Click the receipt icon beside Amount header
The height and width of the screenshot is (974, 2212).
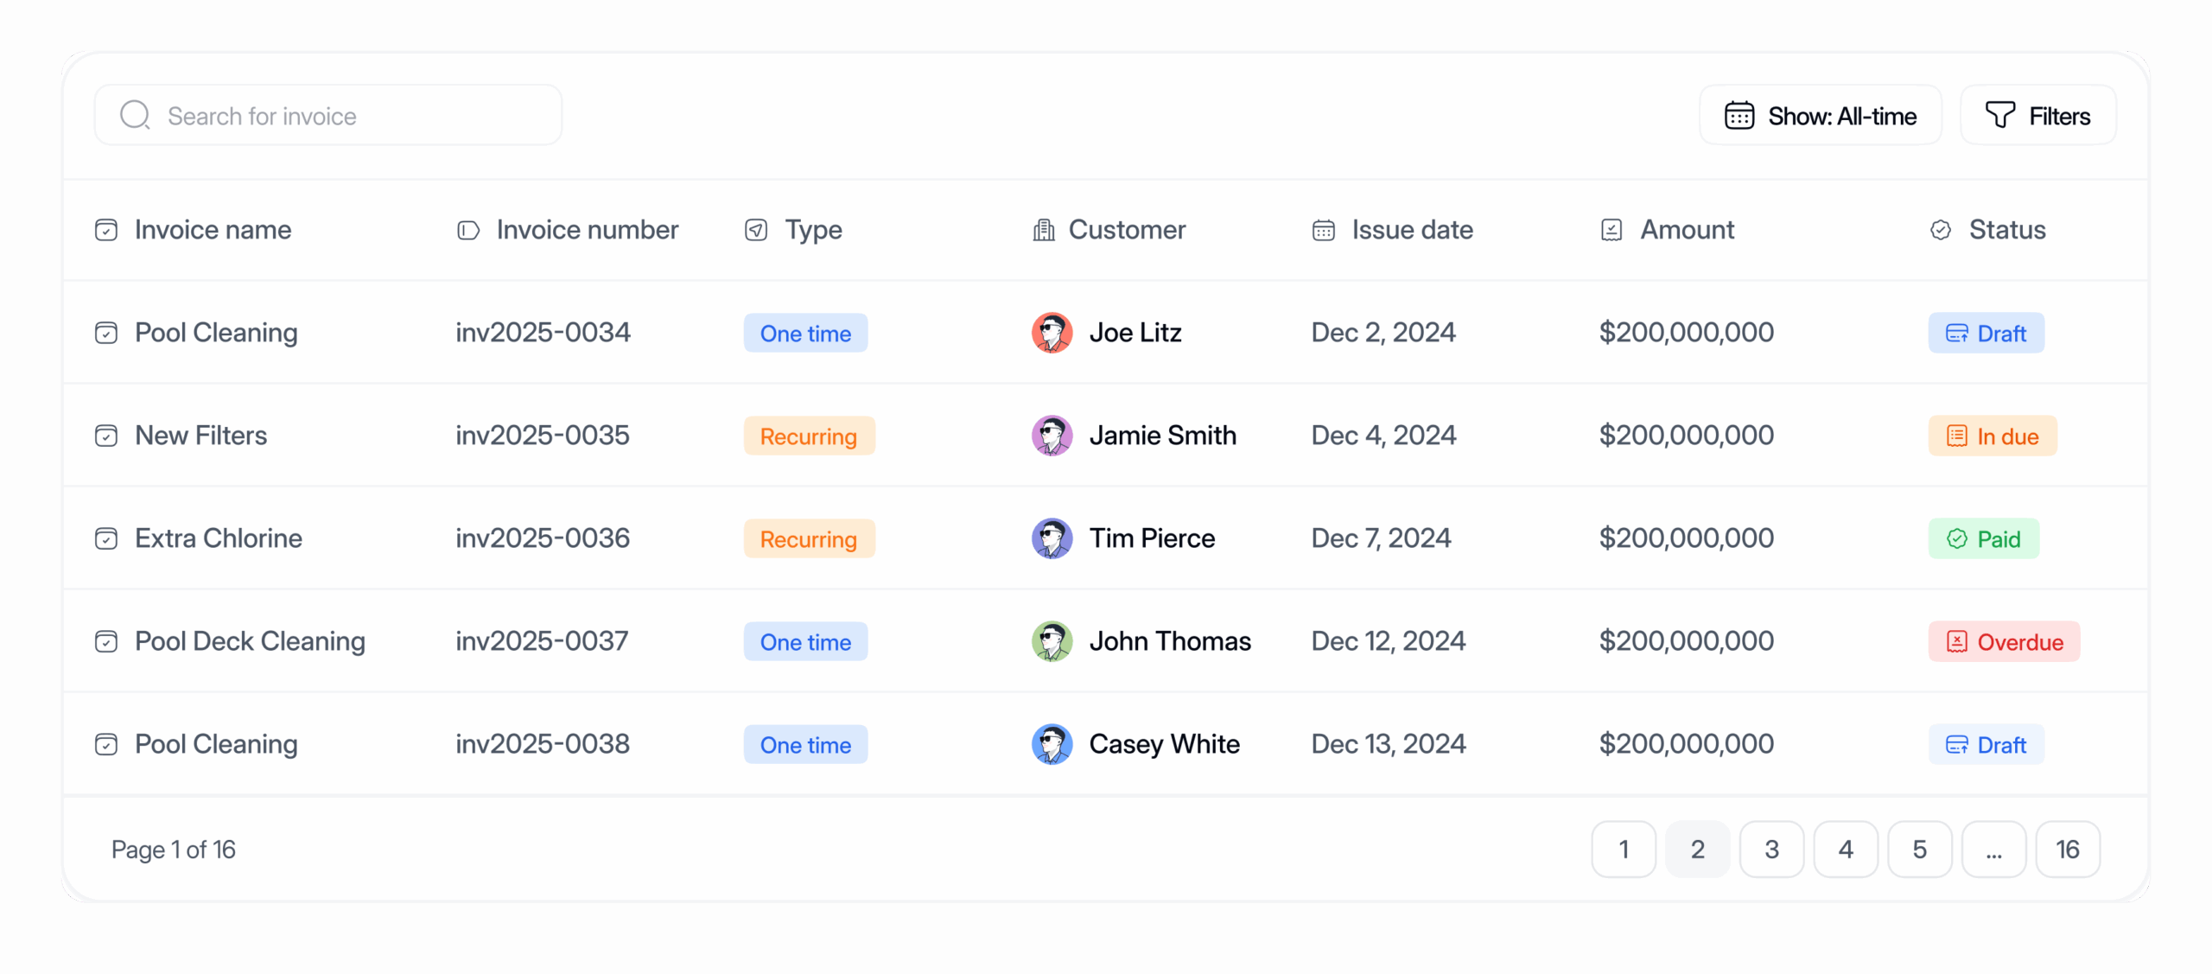[1611, 230]
